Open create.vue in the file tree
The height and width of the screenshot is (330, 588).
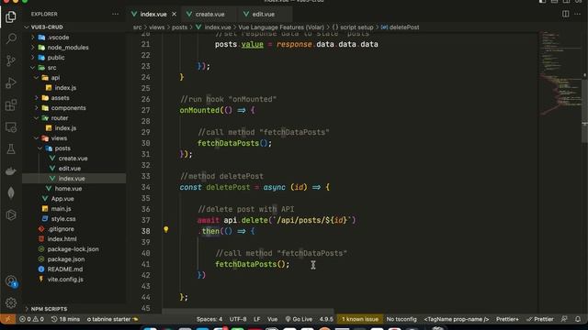coord(74,159)
